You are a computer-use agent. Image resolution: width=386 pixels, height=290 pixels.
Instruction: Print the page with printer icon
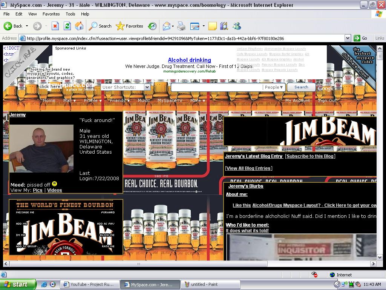(181, 26)
